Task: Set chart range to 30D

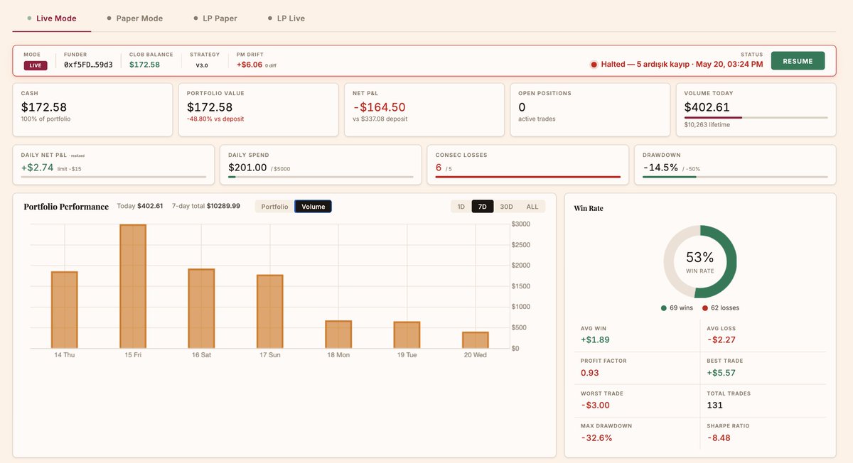Action: pos(506,207)
